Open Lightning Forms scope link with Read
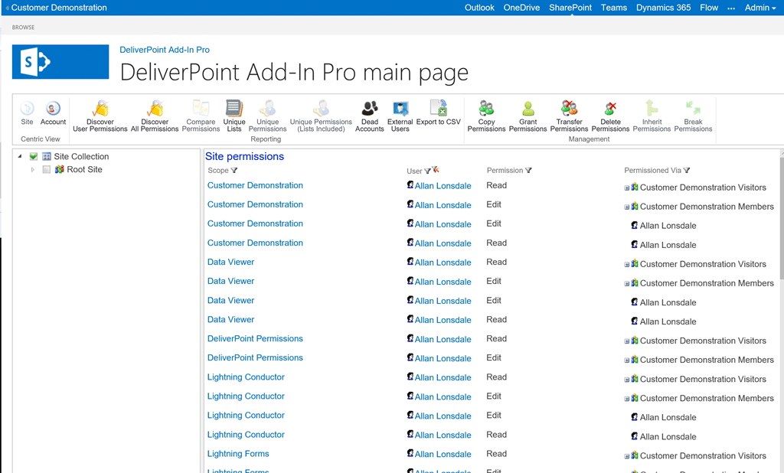784x473 pixels. pyautogui.click(x=238, y=454)
